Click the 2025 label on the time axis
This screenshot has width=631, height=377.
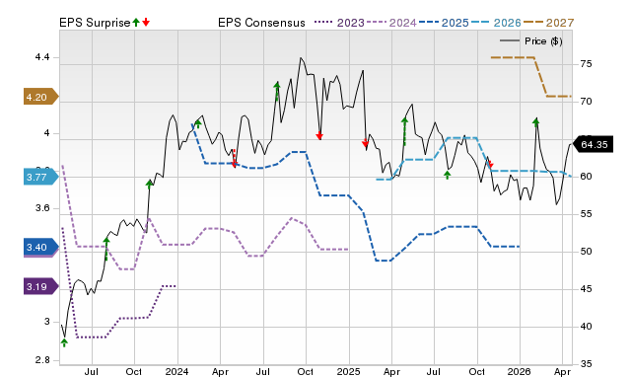point(348,371)
